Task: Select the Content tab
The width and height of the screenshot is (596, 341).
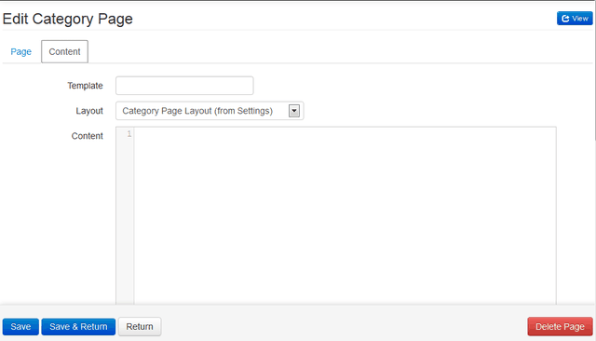Action: pyautogui.click(x=64, y=51)
